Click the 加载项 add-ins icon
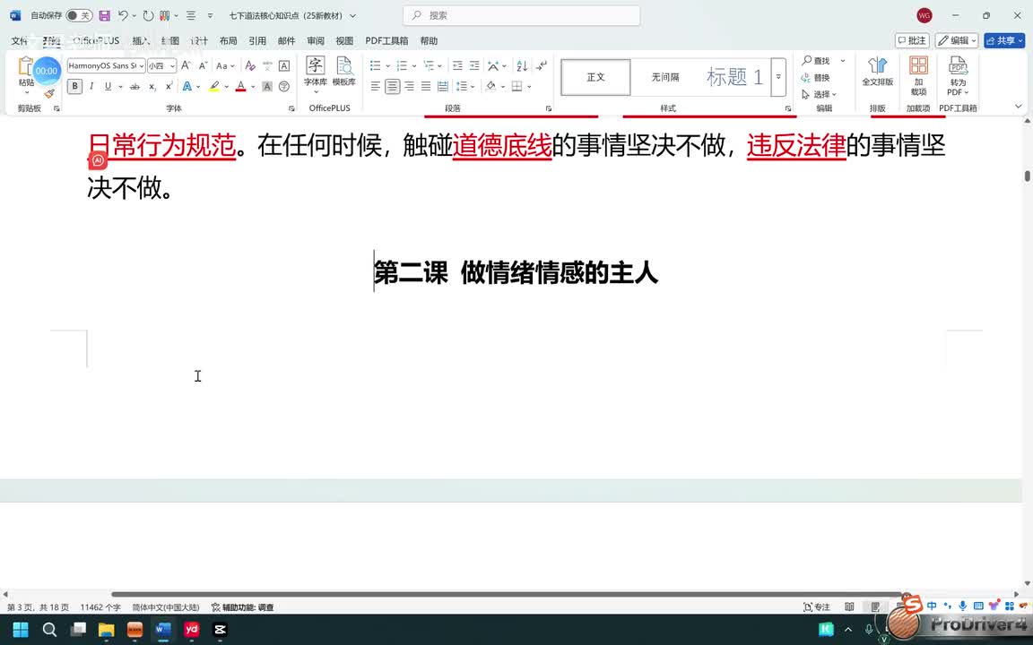 pyautogui.click(x=918, y=75)
